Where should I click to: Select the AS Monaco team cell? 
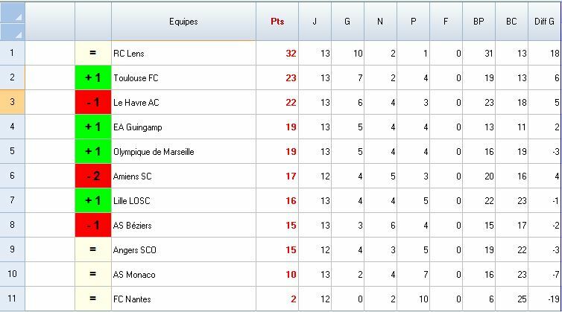pos(183,274)
